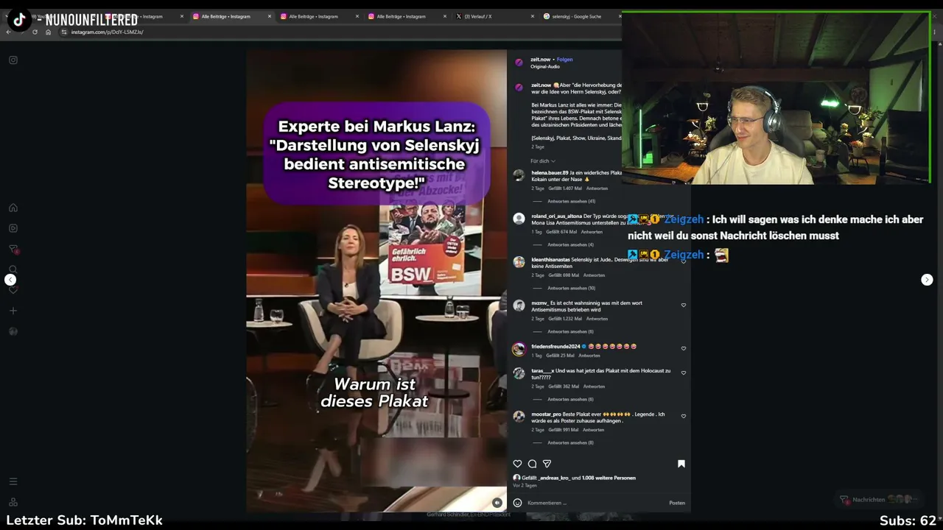The height and width of the screenshot is (530, 943).
Task: Reply to nvzmv_'s comment
Action: 597,319
